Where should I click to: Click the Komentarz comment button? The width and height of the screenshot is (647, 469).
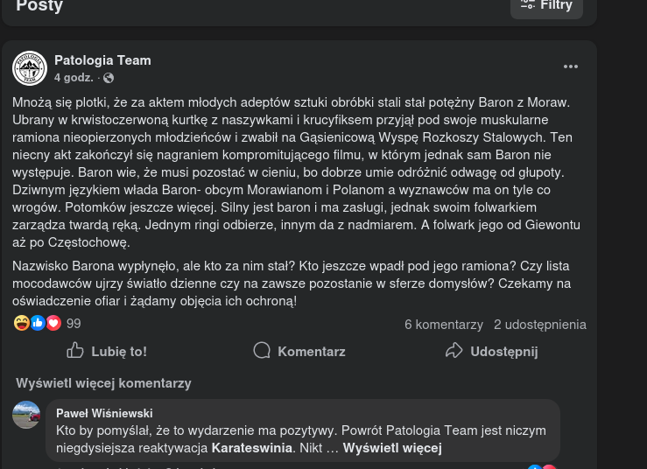coord(299,352)
